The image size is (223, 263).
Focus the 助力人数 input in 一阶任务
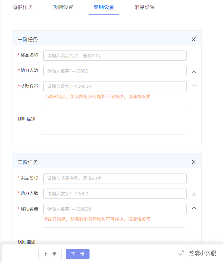point(115,71)
